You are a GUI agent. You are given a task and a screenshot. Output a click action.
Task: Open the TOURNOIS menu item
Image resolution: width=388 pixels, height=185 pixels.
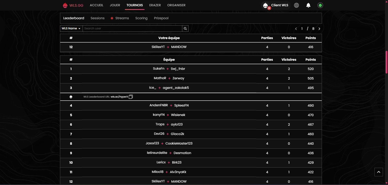135,5
